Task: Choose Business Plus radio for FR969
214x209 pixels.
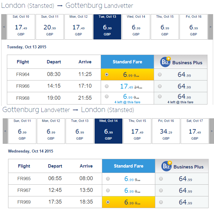Action: [x=161, y=202]
